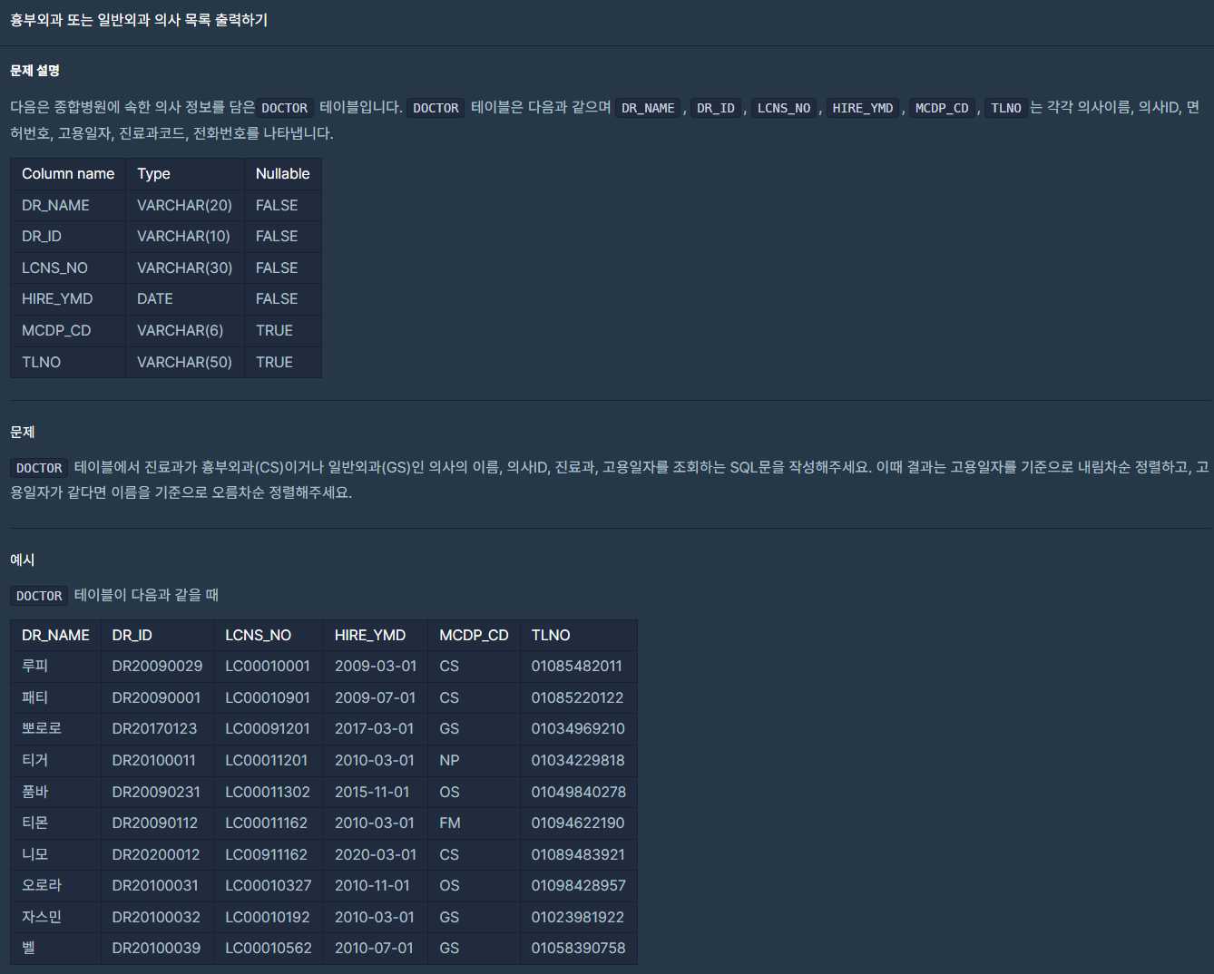Click the "Column name" schema table header
Image resolution: width=1214 pixels, height=974 pixels.
68,173
